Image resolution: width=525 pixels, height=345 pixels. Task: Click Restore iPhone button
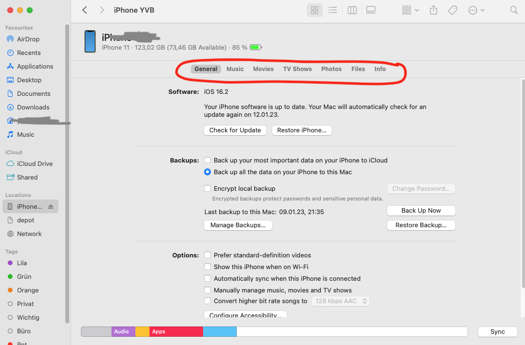tap(301, 130)
